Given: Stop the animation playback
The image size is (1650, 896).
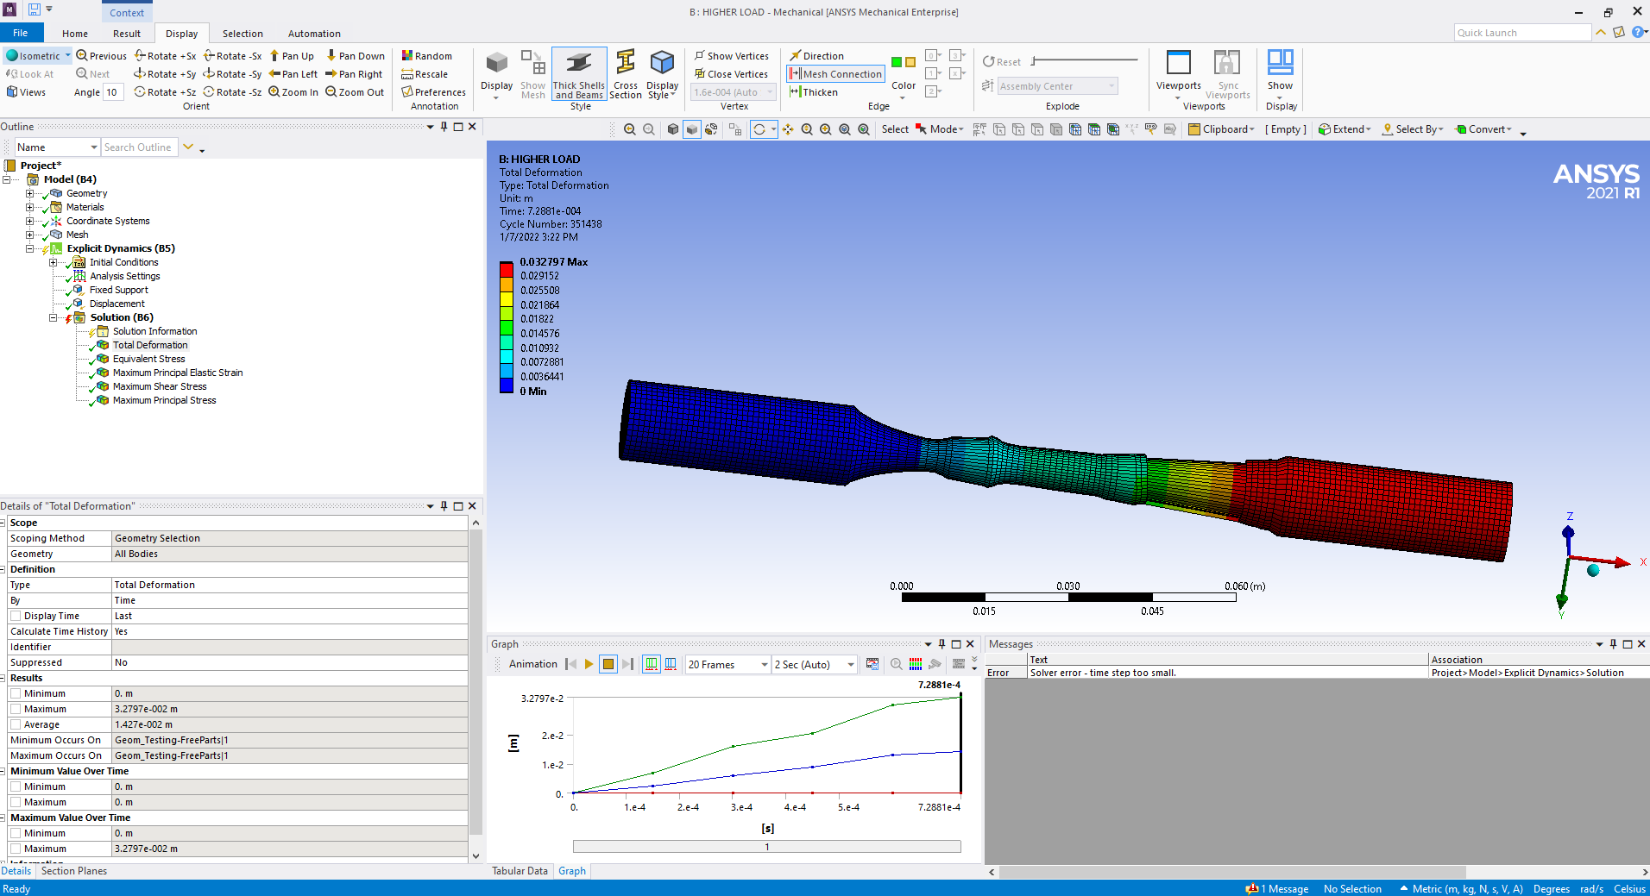Looking at the screenshot, I should [608, 664].
